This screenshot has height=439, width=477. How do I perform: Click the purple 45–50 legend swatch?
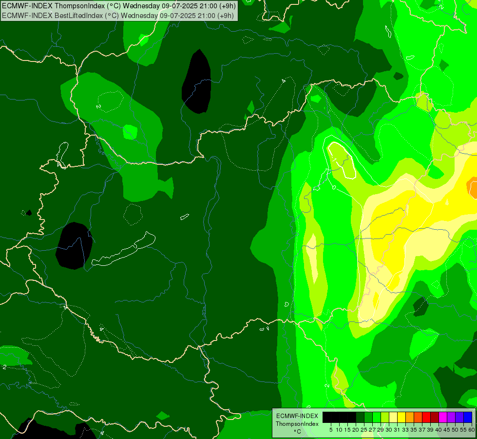[x=452, y=418]
